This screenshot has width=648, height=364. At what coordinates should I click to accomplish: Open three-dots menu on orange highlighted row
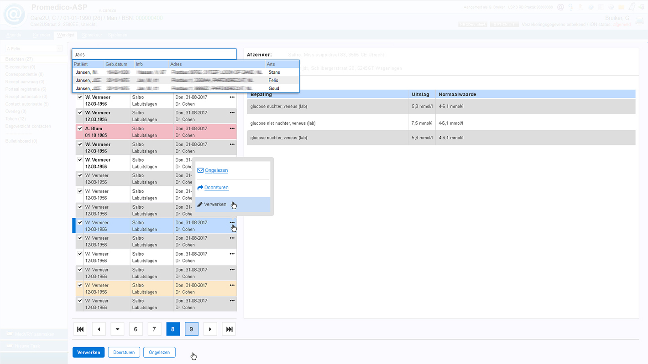[232, 285]
